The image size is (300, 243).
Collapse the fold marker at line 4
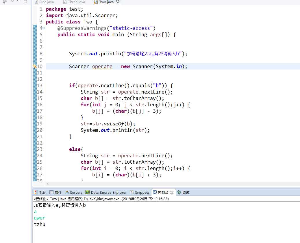pyautogui.click(x=44, y=28)
